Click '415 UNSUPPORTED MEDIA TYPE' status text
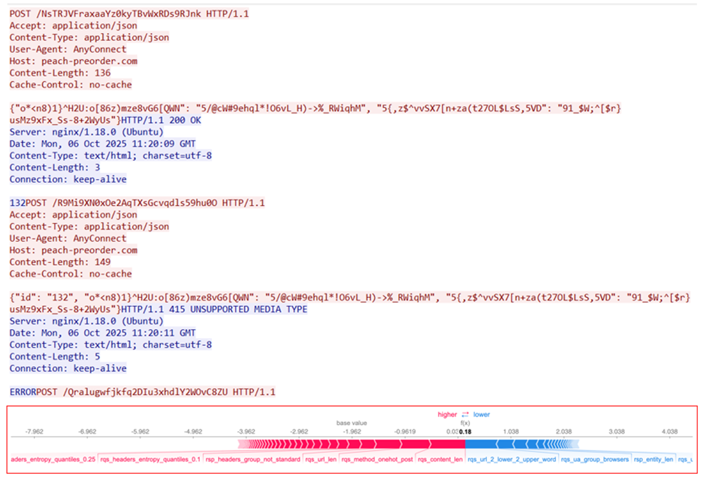Viewport: 705px width, 481px height. click(x=238, y=309)
